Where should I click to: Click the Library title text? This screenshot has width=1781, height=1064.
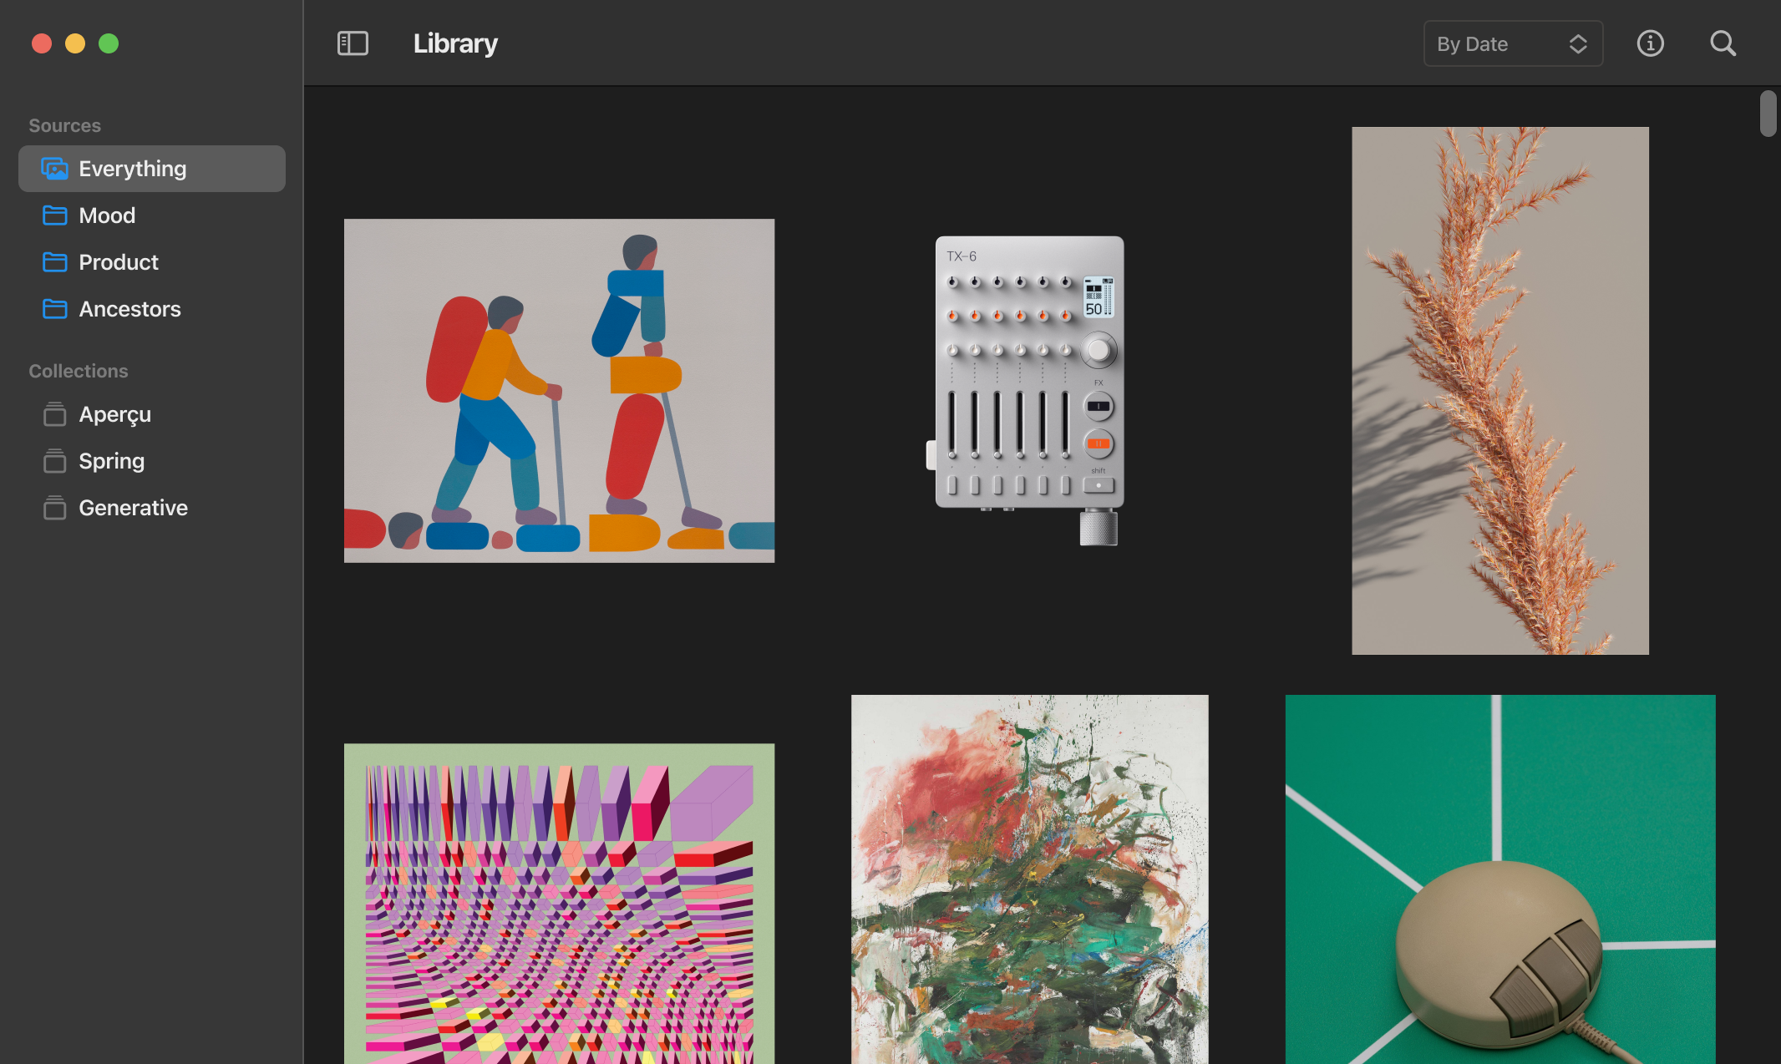455,43
